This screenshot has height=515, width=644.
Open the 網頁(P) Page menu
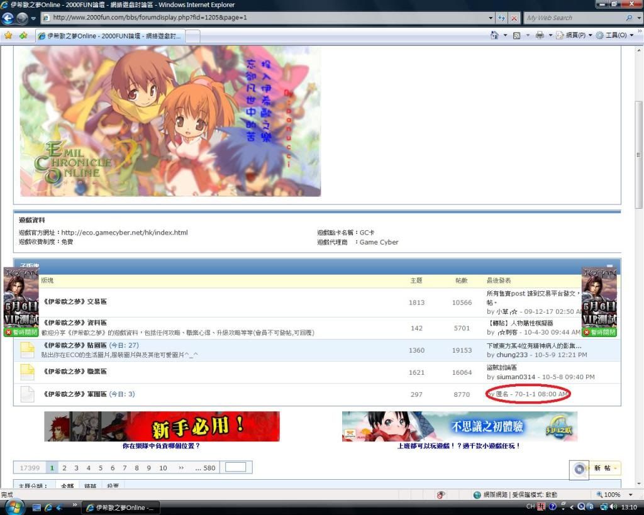tap(574, 35)
